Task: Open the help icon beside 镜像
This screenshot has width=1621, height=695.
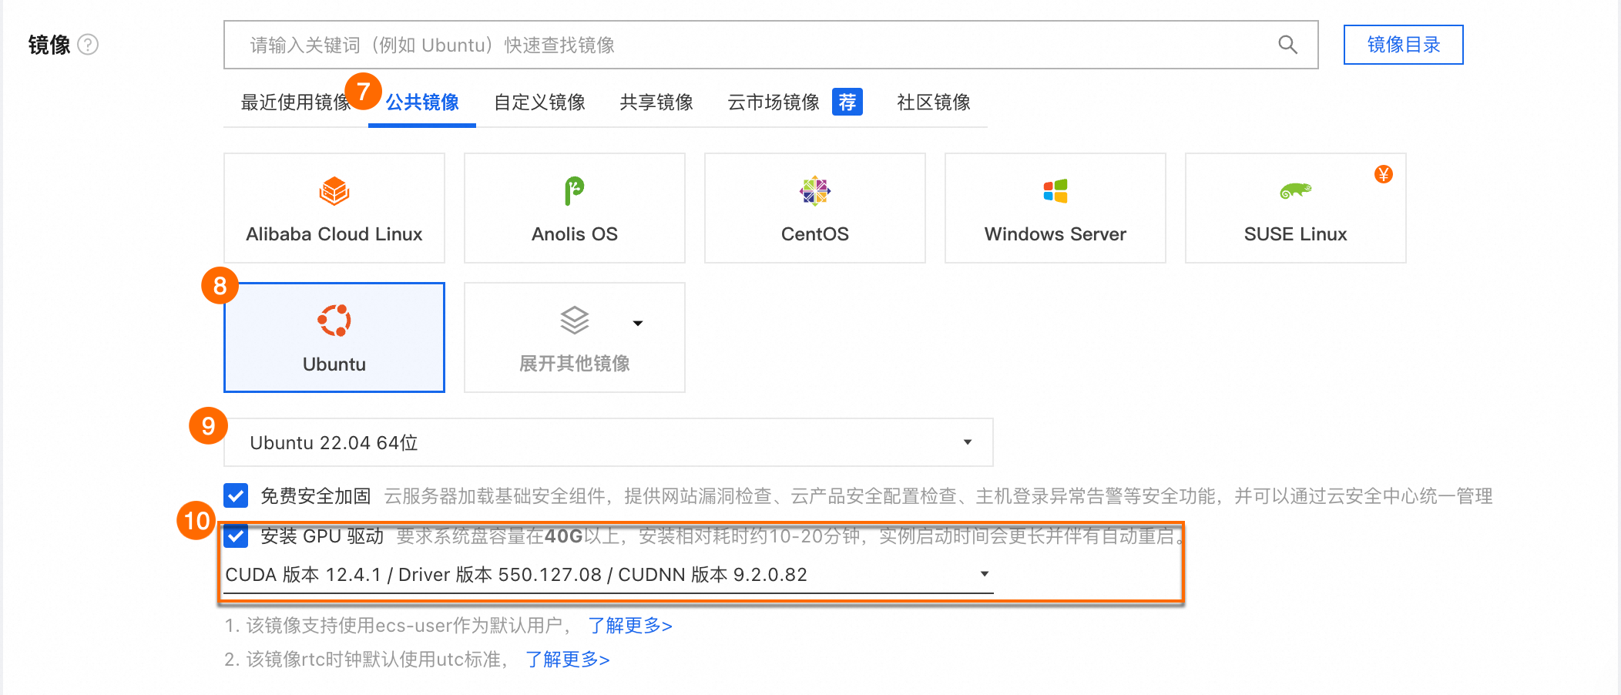Action: (89, 45)
